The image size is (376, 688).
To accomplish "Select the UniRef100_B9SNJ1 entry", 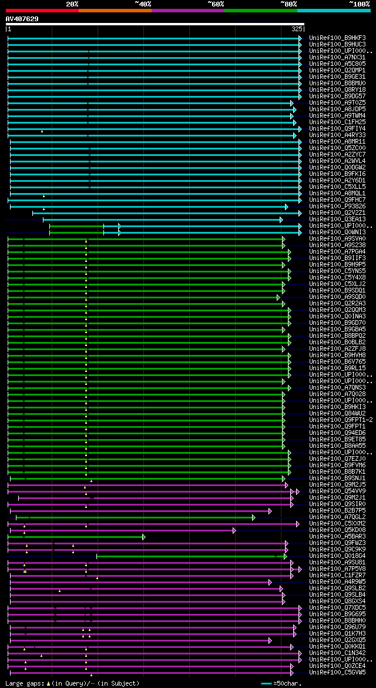I will pyautogui.click(x=337, y=478).
